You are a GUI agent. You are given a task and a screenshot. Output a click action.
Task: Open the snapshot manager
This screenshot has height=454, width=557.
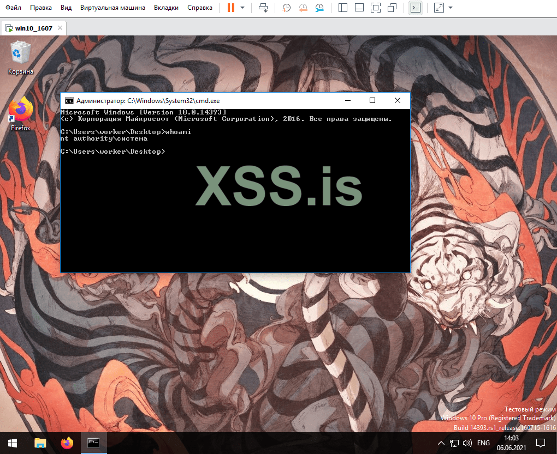319,8
